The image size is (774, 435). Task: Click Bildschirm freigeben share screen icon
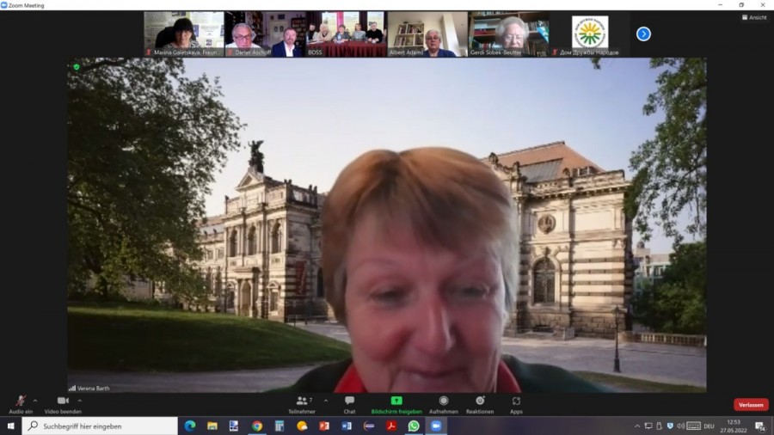click(396, 402)
